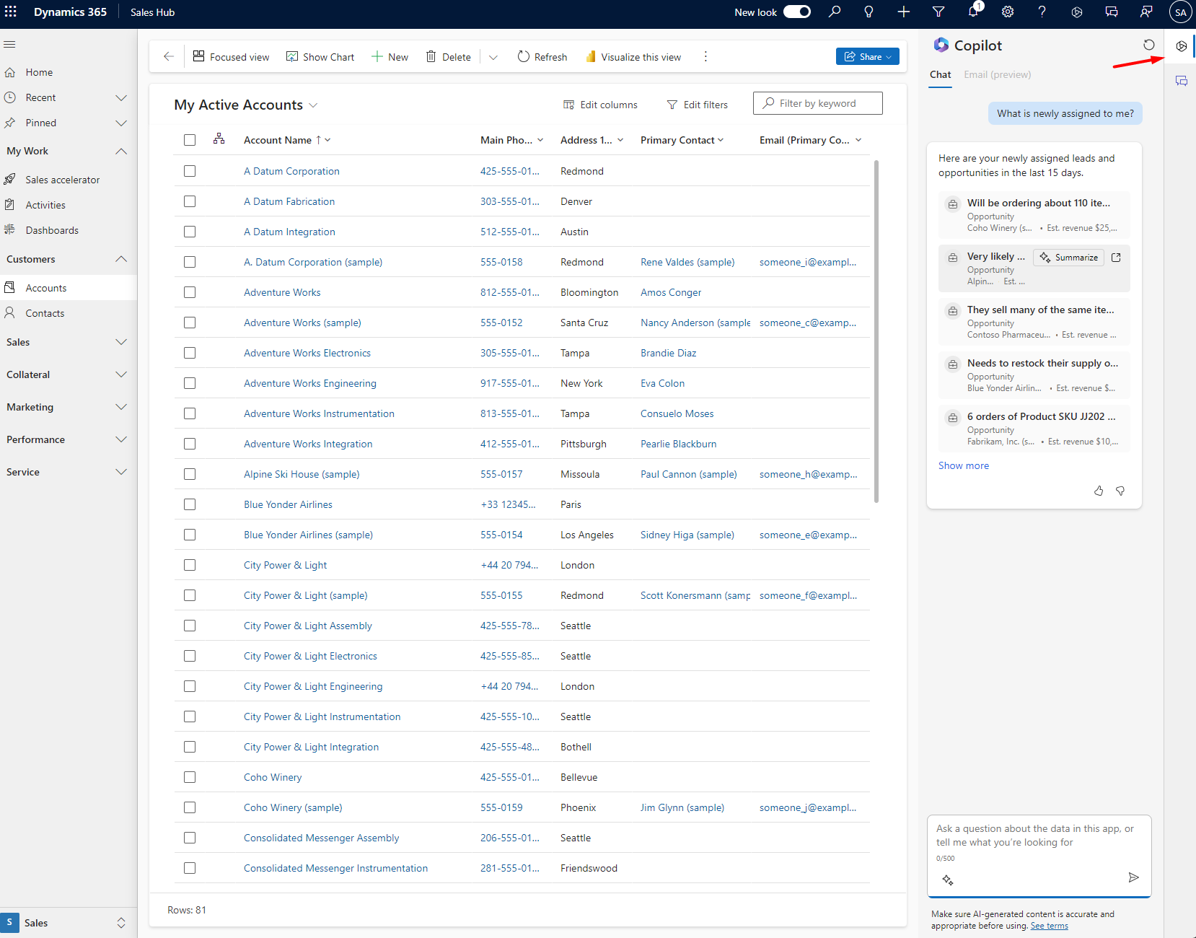The width and height of the screenshot is (1196, 938).
Task: Check the Coho Winery row checkbox
Action: [x=190, y=777]
